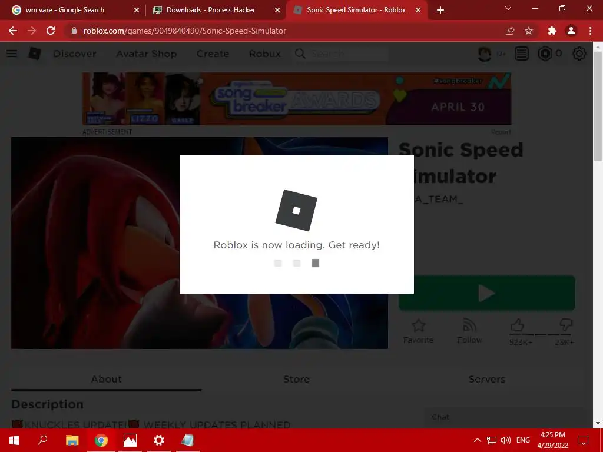
Task: Open the Settings gear taskbar icon
Action: [159, 440]
